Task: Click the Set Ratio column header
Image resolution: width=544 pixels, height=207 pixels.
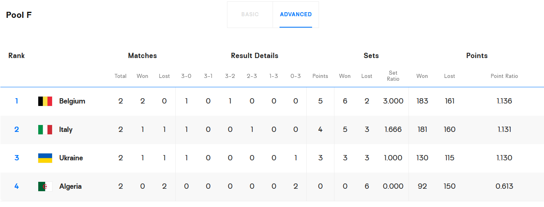Action: [393, 76]
